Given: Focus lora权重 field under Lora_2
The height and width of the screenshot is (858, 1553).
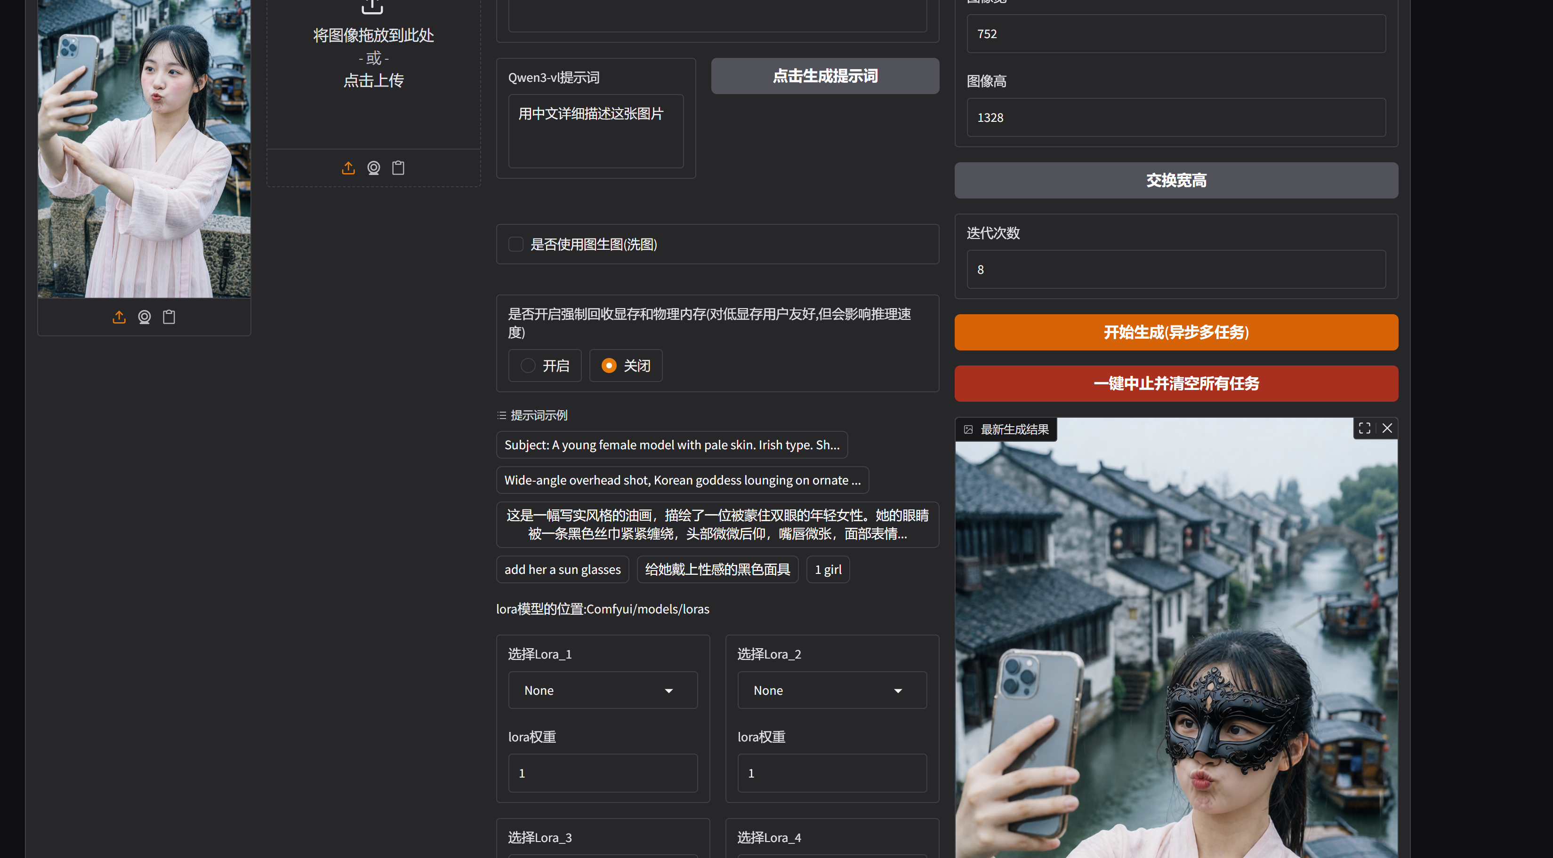Looking at the screenshot, I should pos(833,773).
